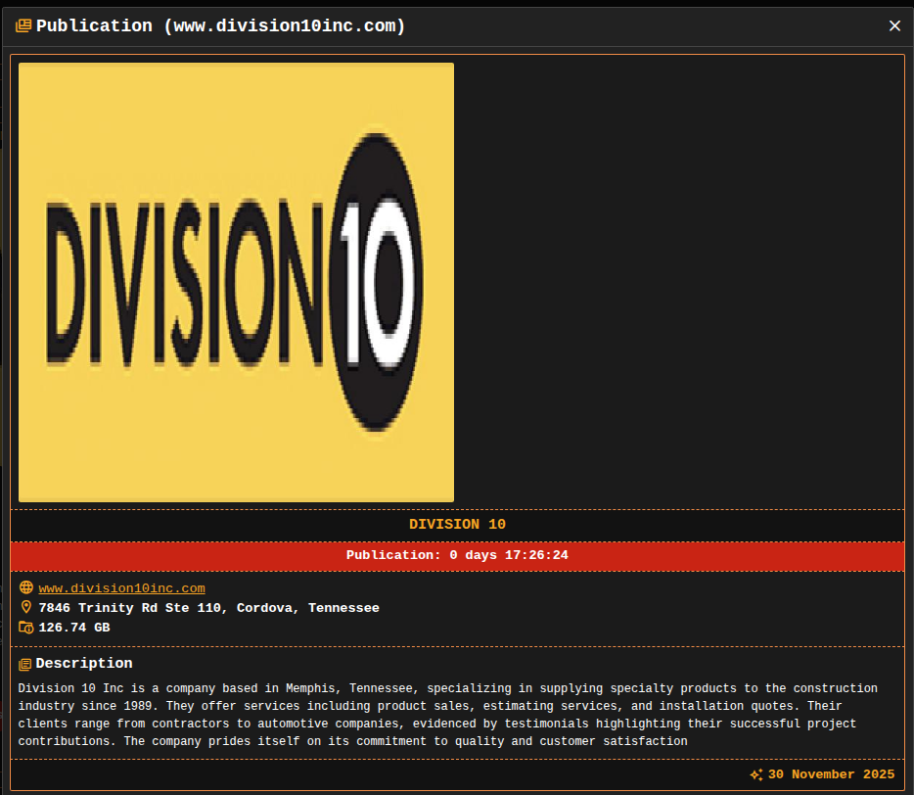Click the 30 November 2025 date

pos(831,774)
